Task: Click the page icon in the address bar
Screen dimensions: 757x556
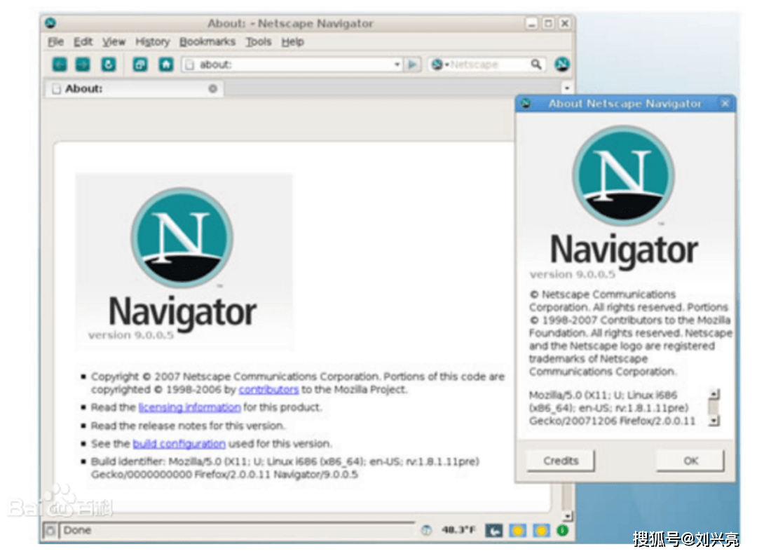Action: click(x=190, y=65)
